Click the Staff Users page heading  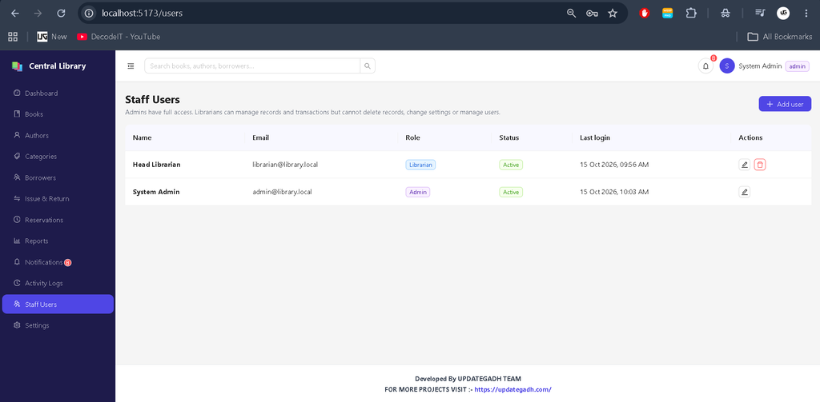tap(153, 100)
